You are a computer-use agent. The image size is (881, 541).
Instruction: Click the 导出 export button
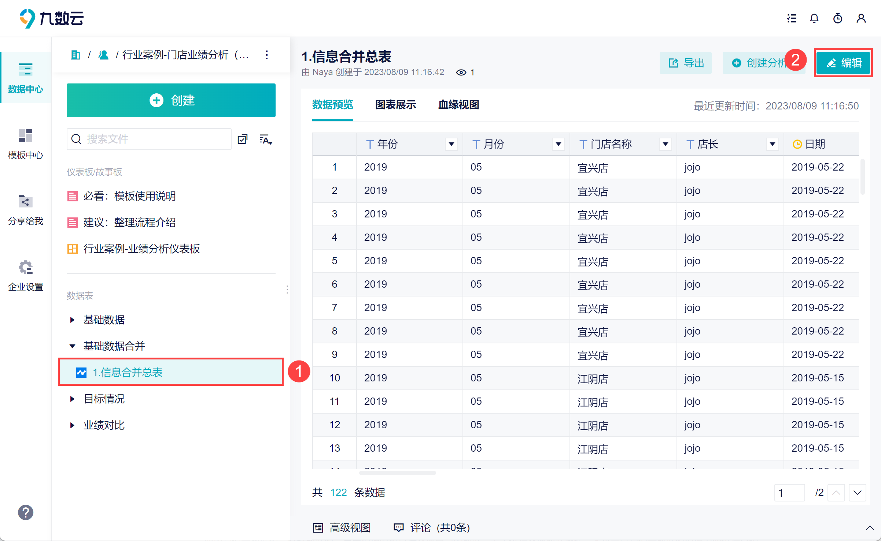[x=686, y=63]
